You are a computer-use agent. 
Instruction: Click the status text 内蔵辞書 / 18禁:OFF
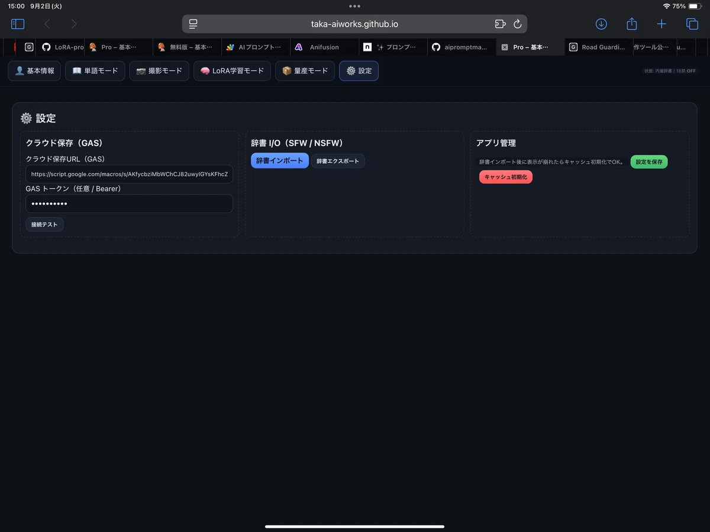pyautogui.click(x=670, y=71)
